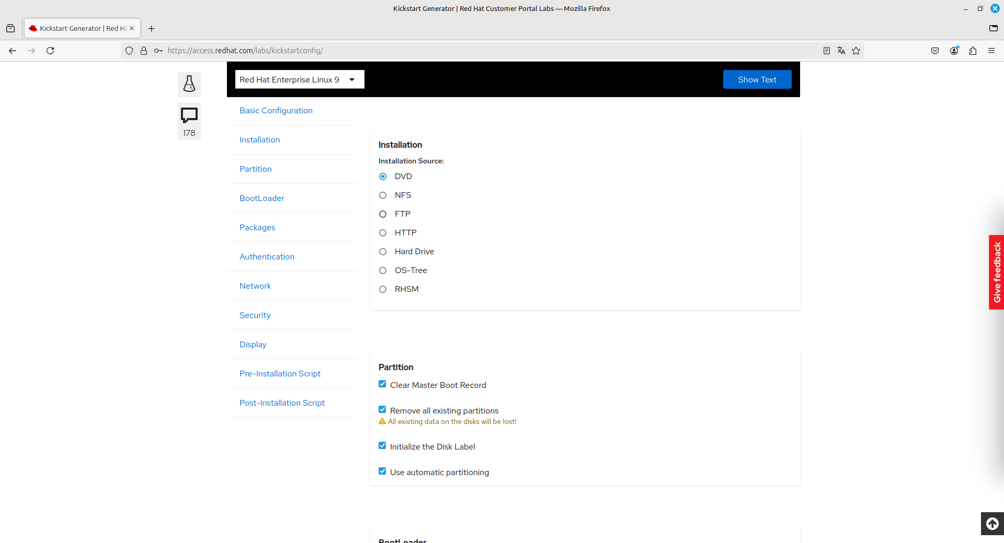
Task: Click the translate page icon
Action: 841,51
